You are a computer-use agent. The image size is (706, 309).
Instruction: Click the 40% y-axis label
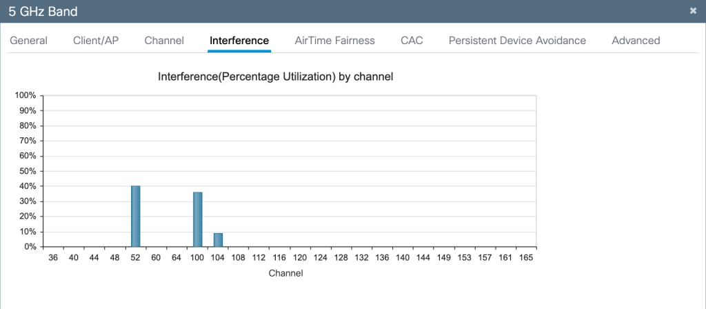click(x=26, y=186)
